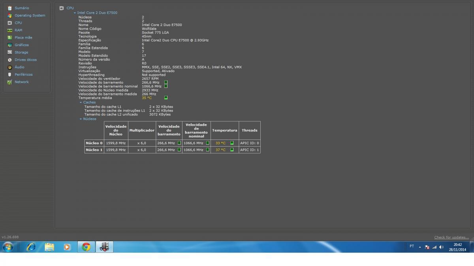Click the Speccy taskbar button
Image resolution: width=474 pixels, height=266 pixels.
click(x=104, y=247)
